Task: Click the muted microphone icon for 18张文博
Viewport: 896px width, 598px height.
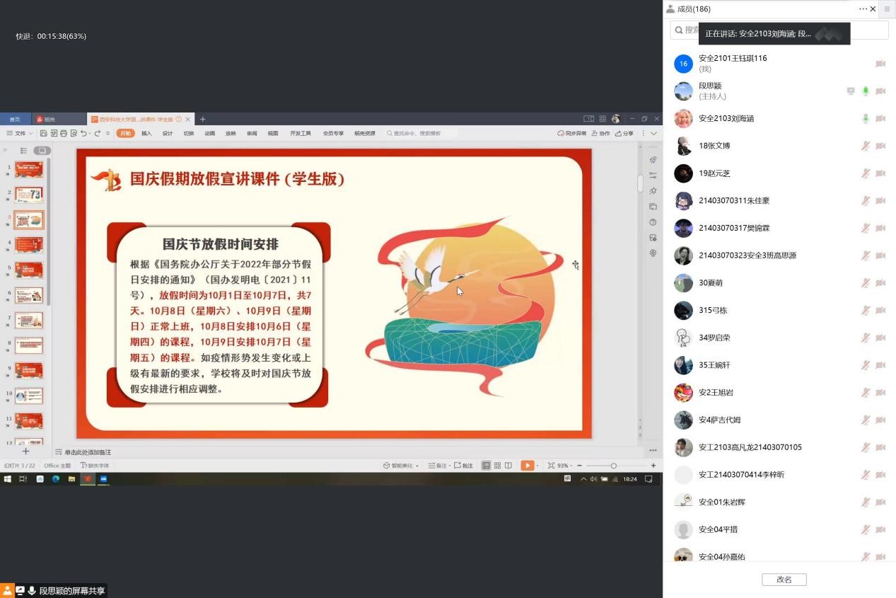Action: (866, 146)
